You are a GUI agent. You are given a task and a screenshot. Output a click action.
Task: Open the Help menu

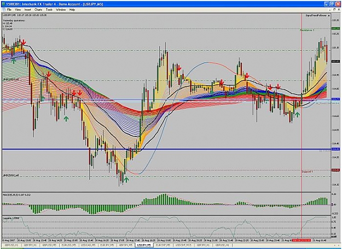tap(72, 10)
